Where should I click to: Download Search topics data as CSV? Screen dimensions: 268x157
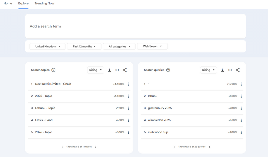click(109, 70)
